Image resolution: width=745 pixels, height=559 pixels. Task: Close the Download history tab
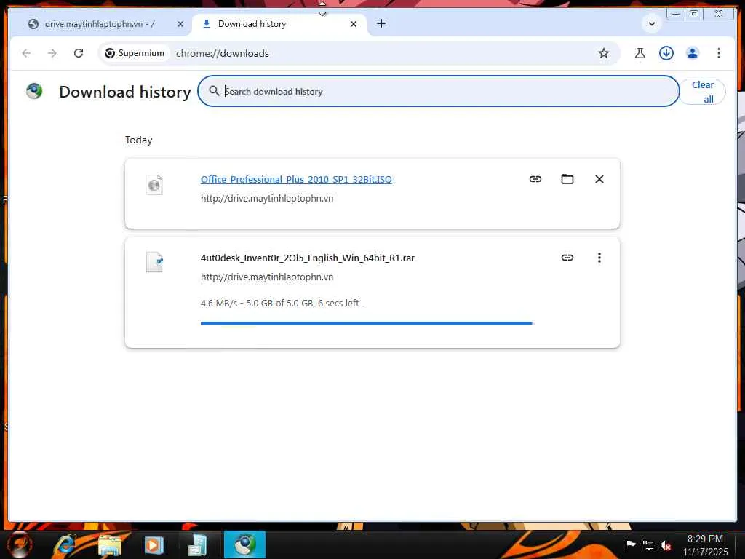point(354,24)
